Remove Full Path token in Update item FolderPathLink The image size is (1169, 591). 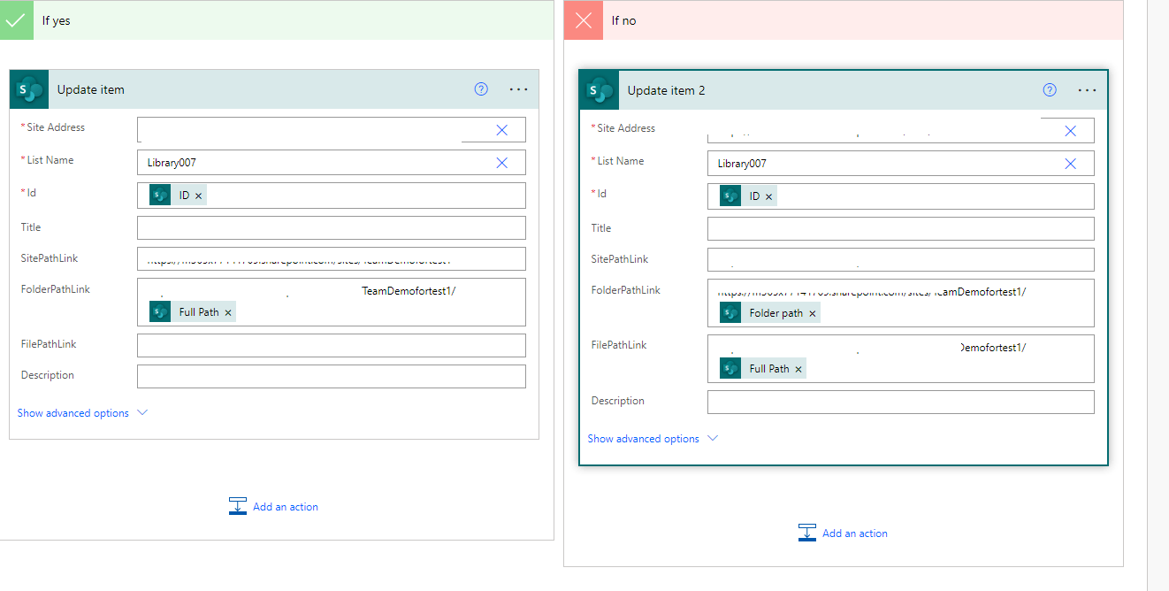point(228,312)
